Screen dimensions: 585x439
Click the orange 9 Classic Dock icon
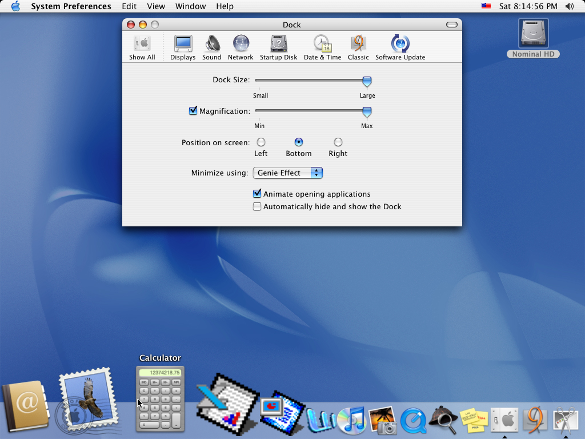pyautogui.click(x=535, y=420)
